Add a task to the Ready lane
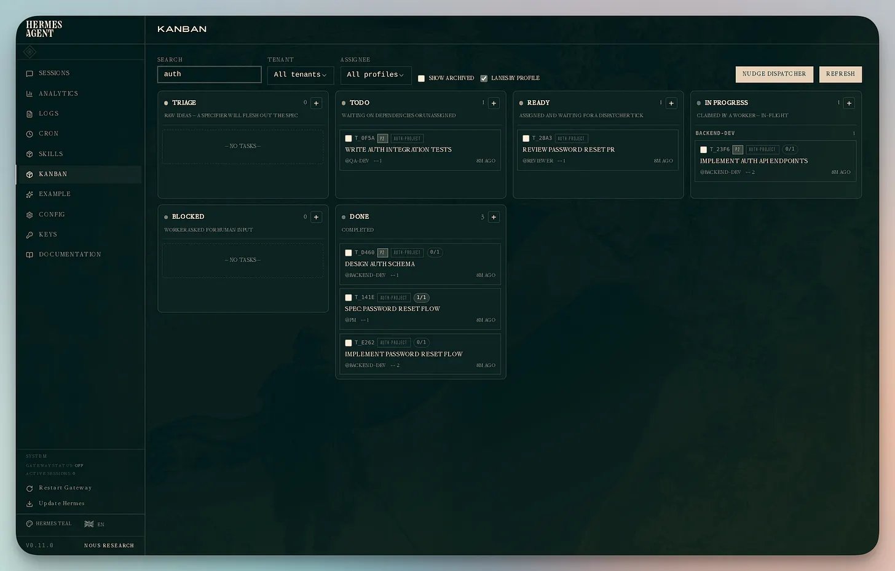Viewport: 895px width, 571px height. coord(671,103)
